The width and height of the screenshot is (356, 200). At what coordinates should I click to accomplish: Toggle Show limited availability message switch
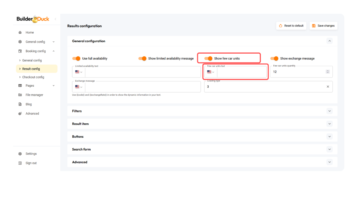(x=142, y=58)
